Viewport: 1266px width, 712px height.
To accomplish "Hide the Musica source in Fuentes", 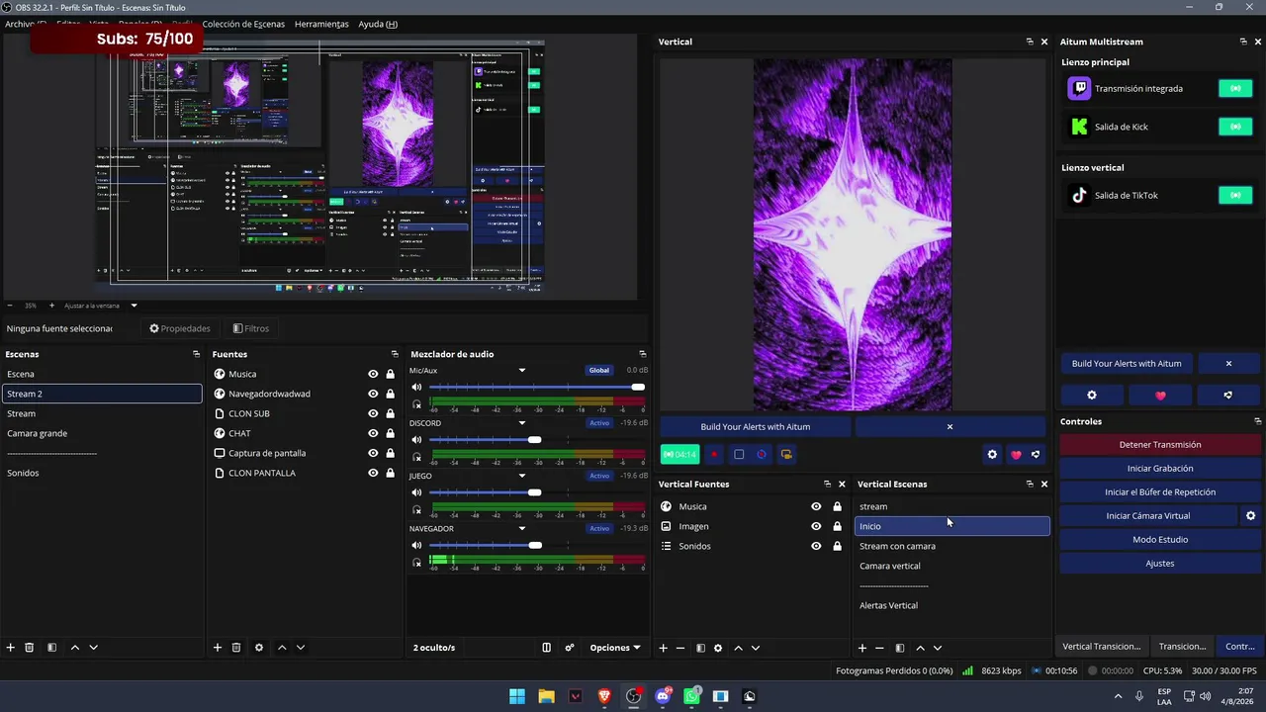I will (x=373, y=374).
